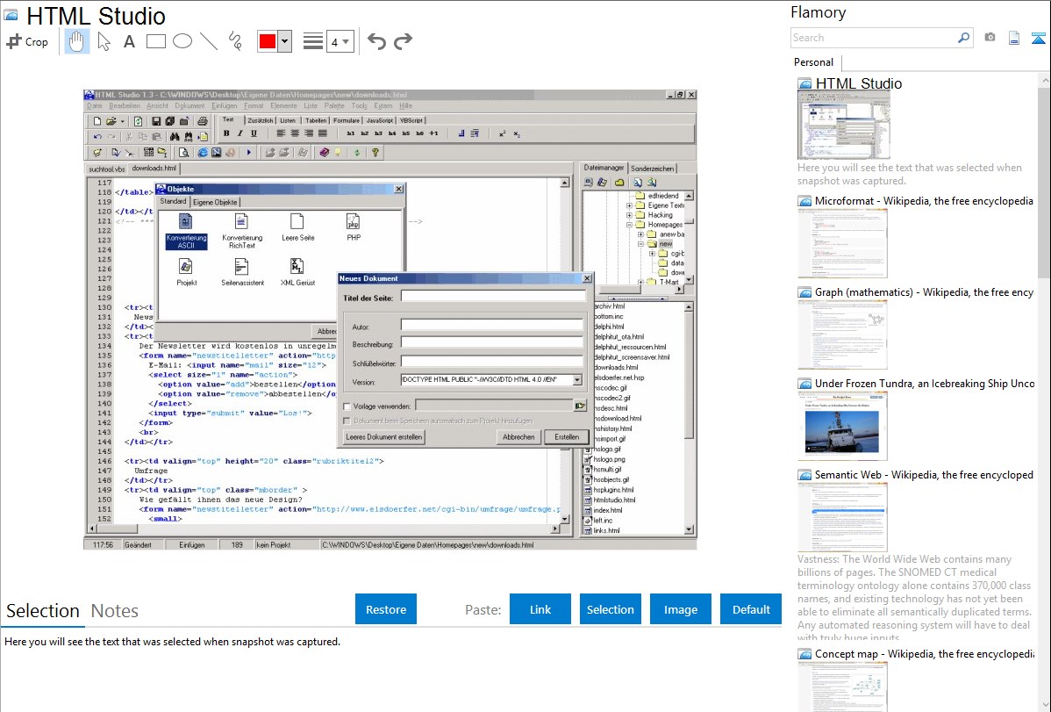Click the bold B icon in HTML Studio screenshot
Image resolution: width=1051 pixels, height=712 pixels.
[226, 133]
